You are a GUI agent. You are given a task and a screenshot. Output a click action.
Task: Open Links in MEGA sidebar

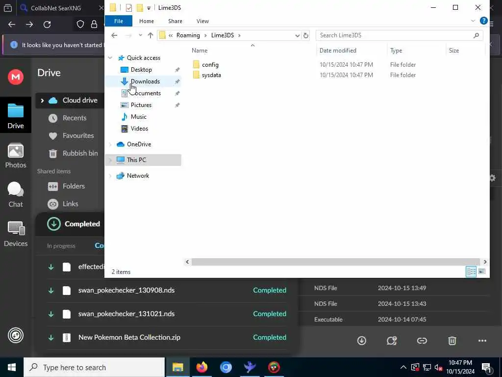(x=70, y=204)
